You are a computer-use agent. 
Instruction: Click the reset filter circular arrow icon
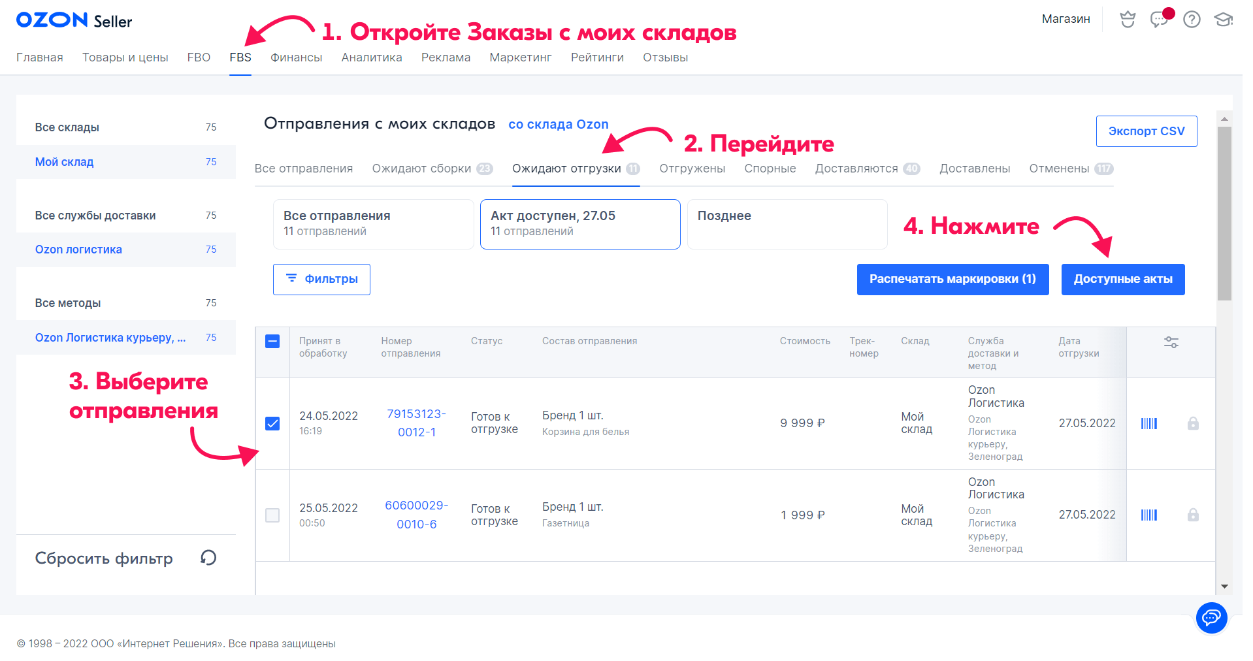coord(208,558)
